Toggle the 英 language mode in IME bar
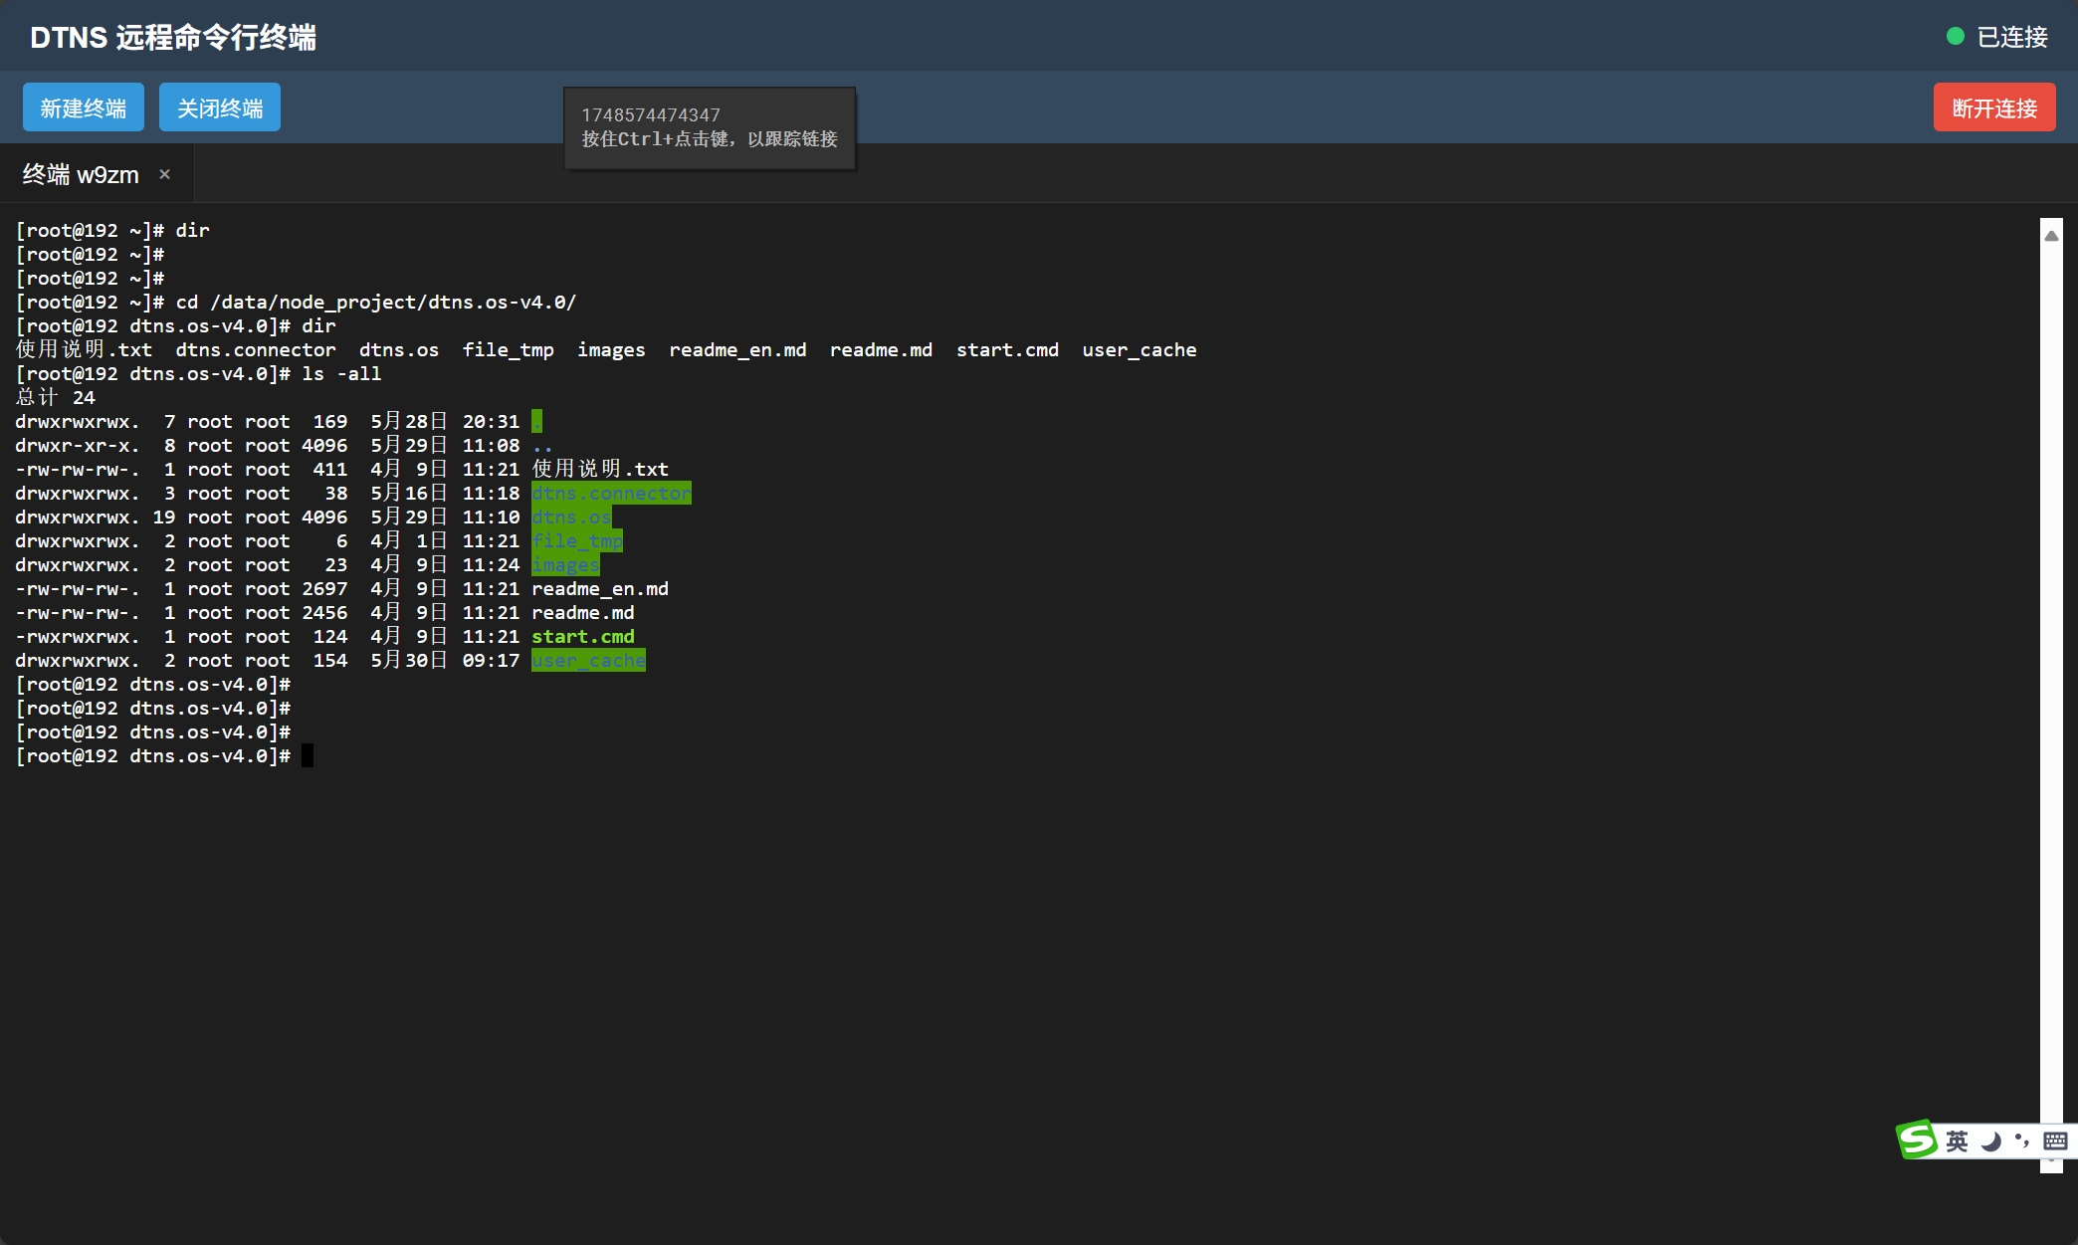The height and width of the screenshot is (1245, 2078). [1958, 1141]
